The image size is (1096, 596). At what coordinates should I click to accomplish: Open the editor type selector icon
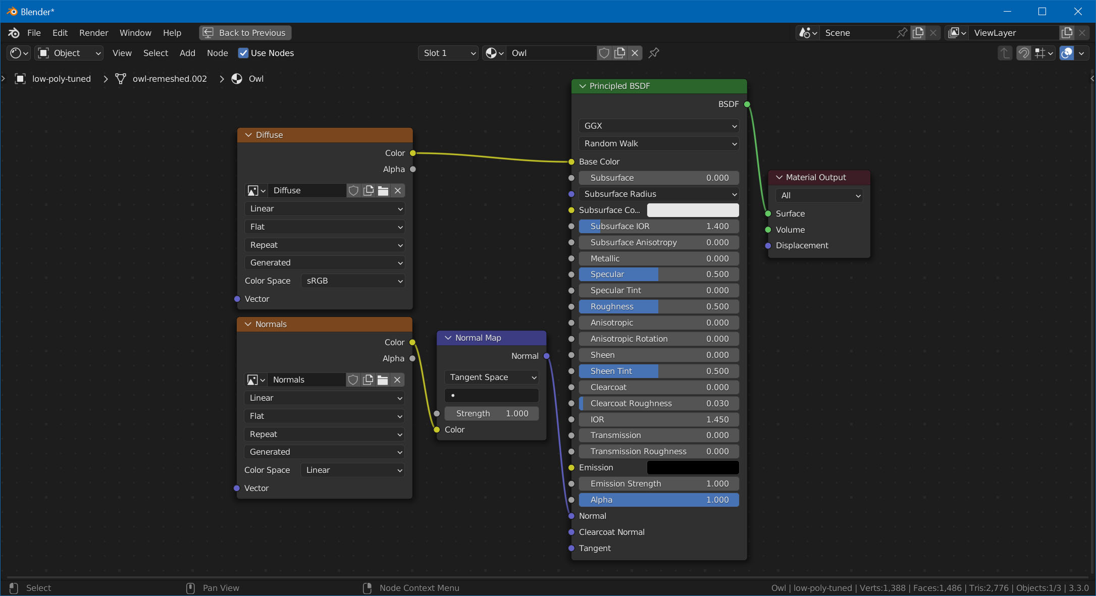[x=20, y=53]
